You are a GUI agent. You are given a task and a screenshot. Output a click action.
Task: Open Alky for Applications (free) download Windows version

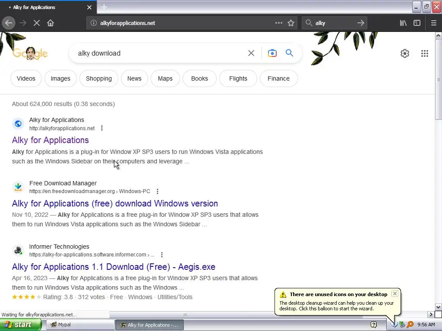[115, 203]
